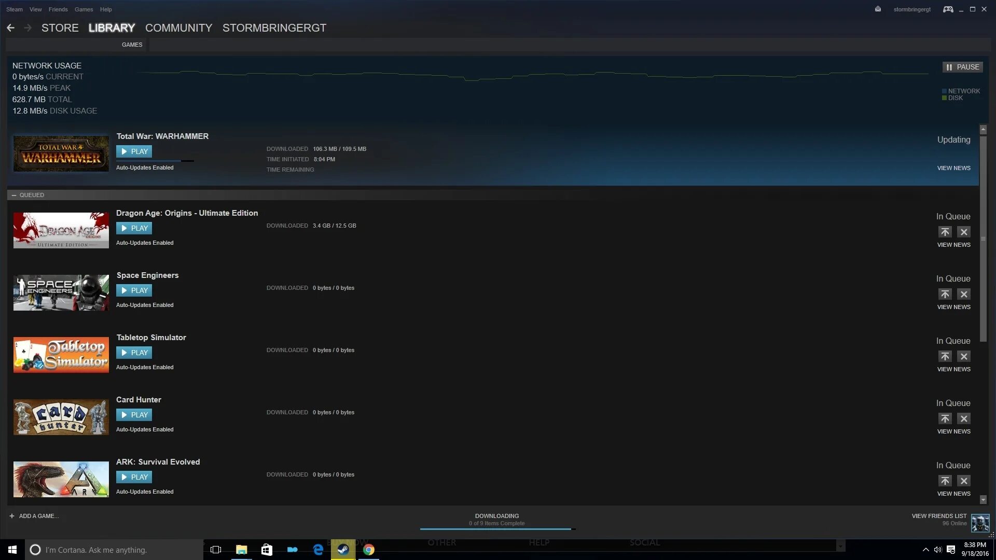996x560 pixels.
Task: Play Total War: WARHAMMER
Action: (134, 151)
